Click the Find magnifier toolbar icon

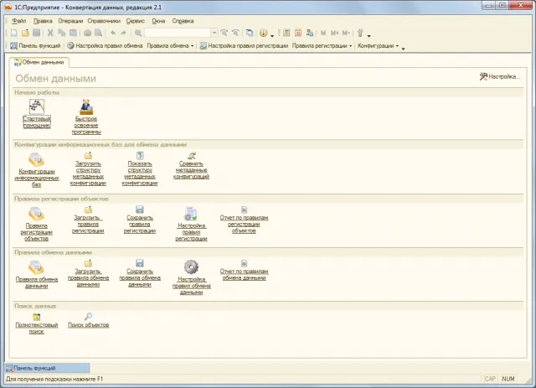coord(138,33)
